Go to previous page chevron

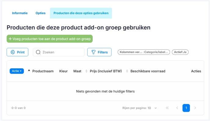[177, 108]
